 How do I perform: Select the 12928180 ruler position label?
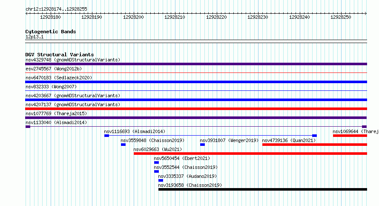(50, 17)
